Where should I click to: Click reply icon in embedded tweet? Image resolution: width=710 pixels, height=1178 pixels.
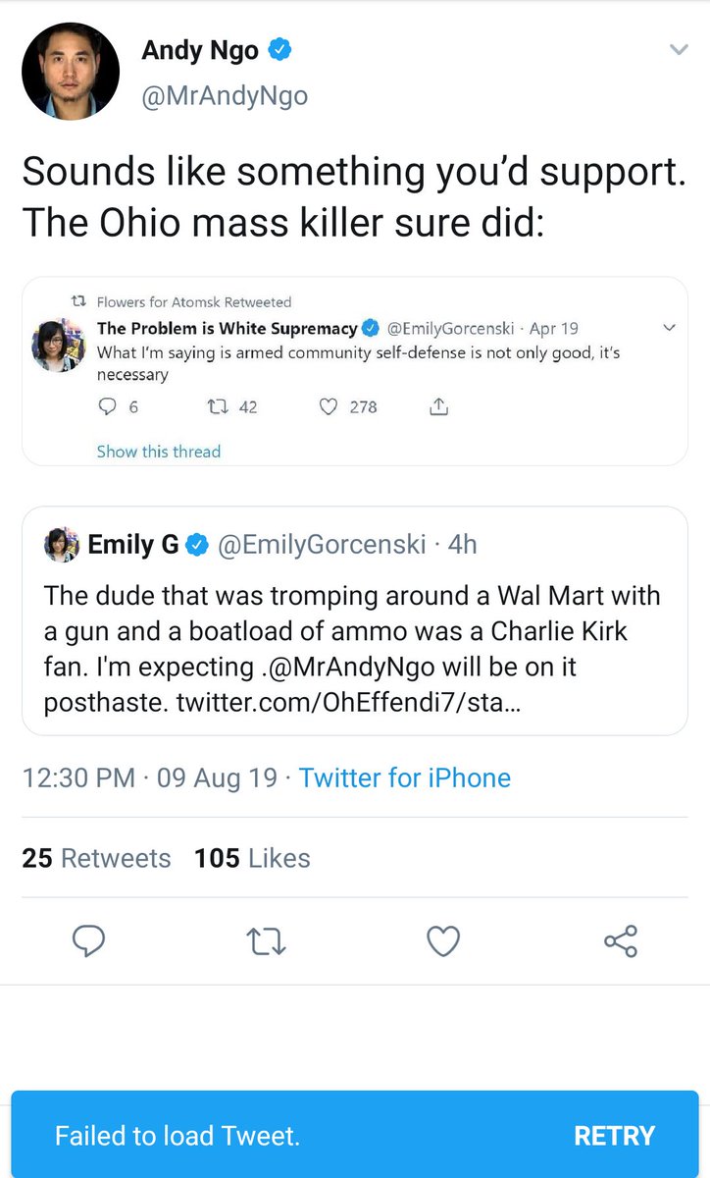coord(108,406)
